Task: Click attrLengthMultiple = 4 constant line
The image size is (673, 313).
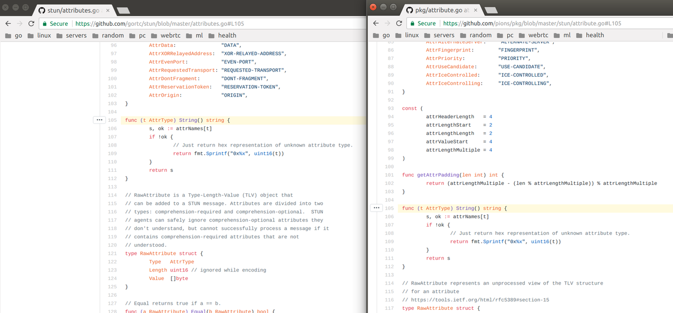Action: pos(459,150)
